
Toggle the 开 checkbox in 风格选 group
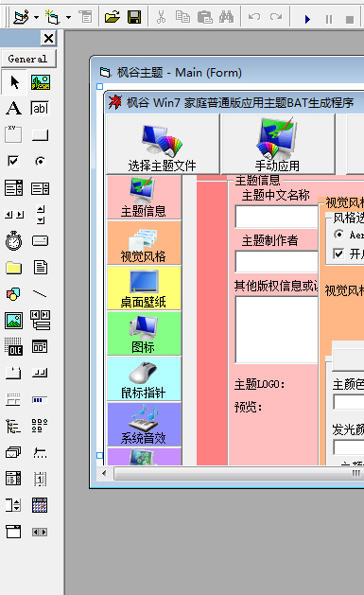(338, 254)
